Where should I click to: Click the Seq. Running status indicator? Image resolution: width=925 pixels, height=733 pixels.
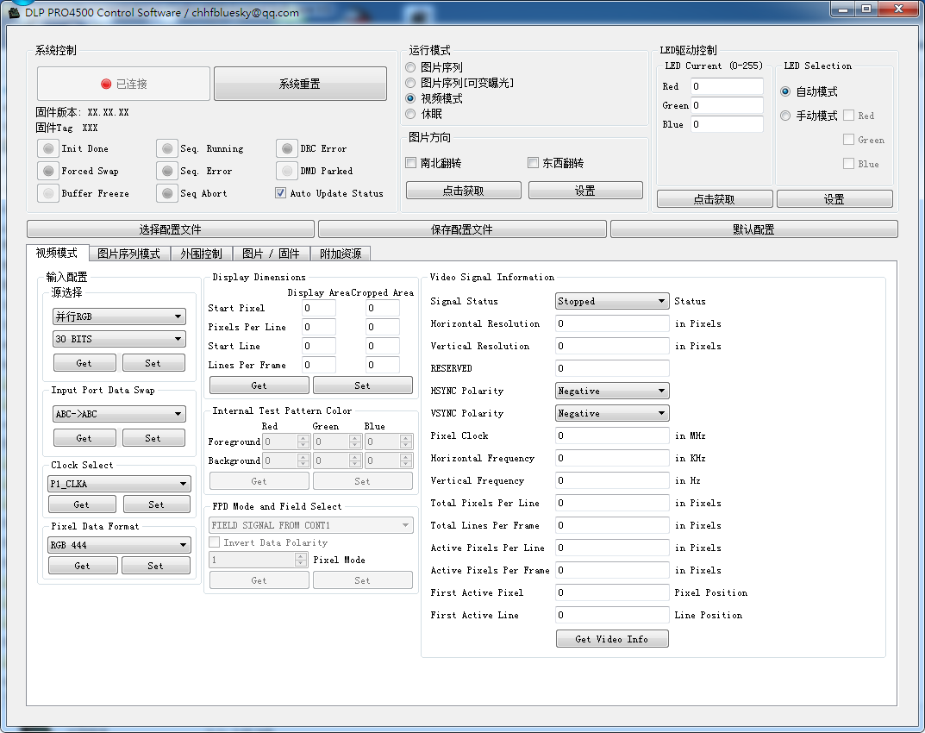tap(167, 148)
